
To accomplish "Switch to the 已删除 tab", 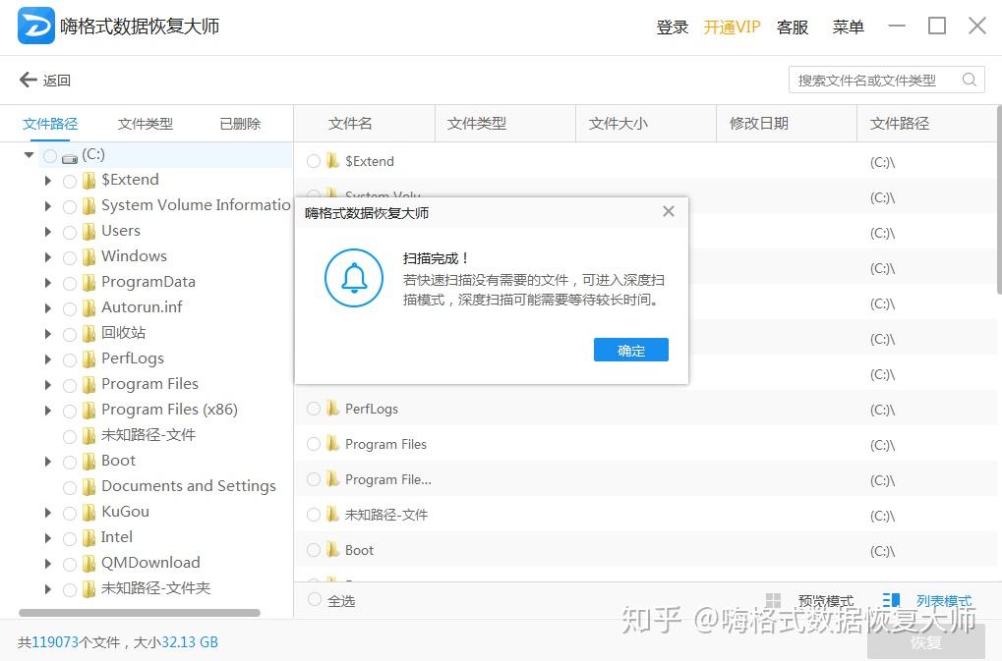I will click(240, 124).
